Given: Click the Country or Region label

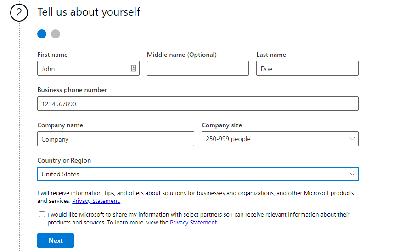Looking at the screenshot, I should tap(64, 160).
